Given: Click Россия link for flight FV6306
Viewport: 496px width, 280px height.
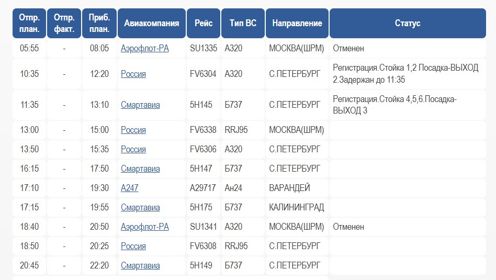Looking at the screenshot, I should (x=133, y=150).
